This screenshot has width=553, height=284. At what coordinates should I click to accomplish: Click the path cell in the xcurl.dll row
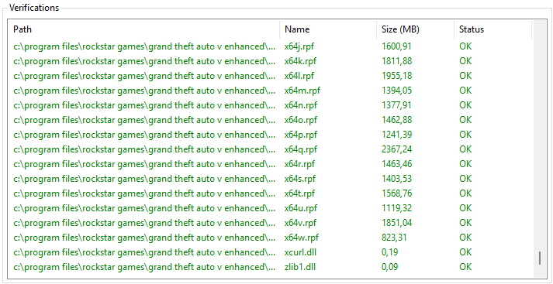(144, 252)
